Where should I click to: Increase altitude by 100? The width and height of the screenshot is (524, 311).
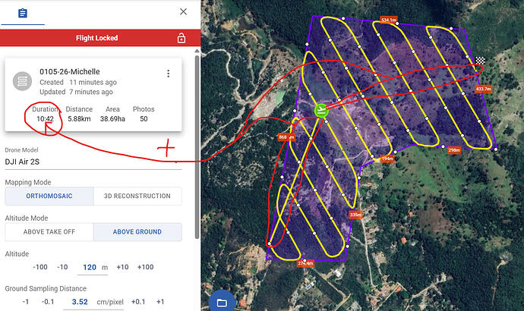click(x=145, y=267)
